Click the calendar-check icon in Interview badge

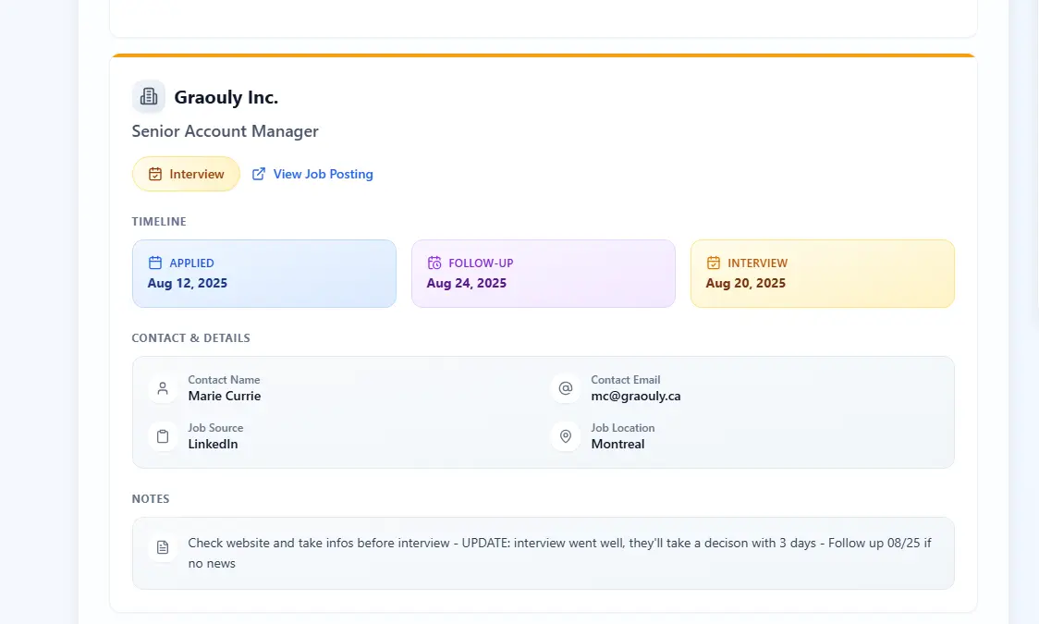pos(155,174)
